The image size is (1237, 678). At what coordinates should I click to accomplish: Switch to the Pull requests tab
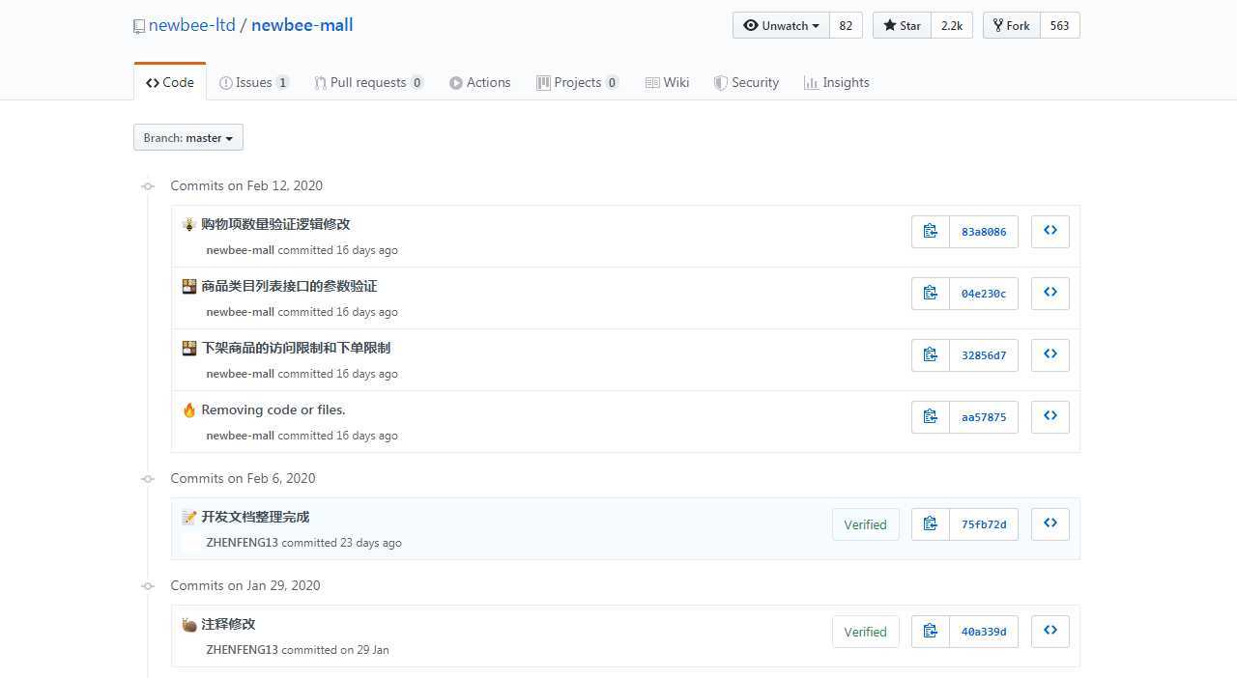point(369,83)
